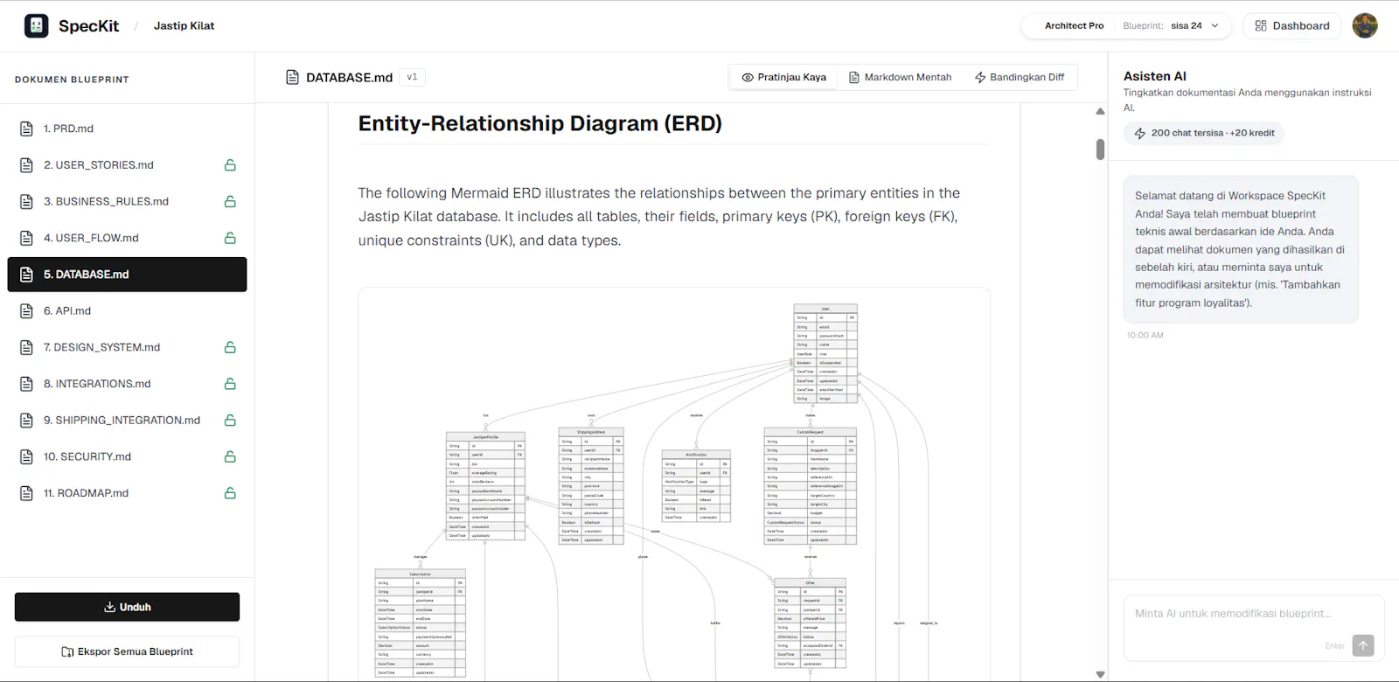This screenshot has width=1399, height=682.
Task: Click the 200 chat tersisa credit badge
Action: (1203, 134)
